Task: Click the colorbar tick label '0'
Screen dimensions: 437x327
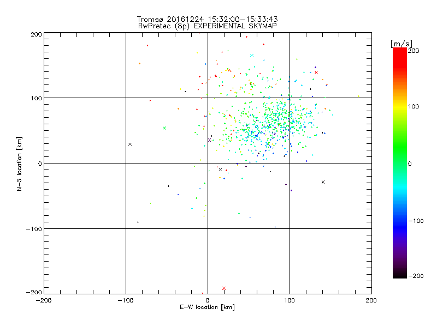Action: point(410,164)
